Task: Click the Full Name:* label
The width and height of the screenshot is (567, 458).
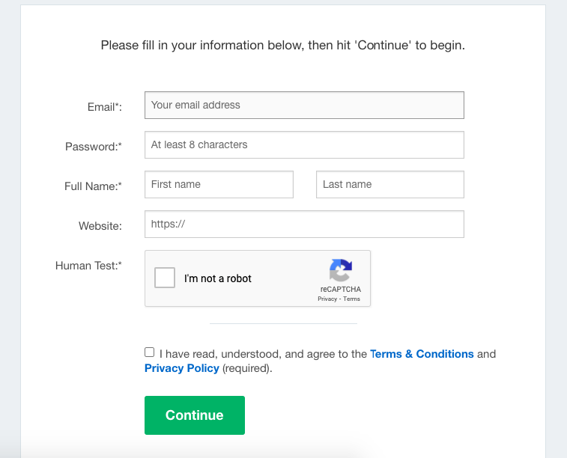Action: [93, 186]
